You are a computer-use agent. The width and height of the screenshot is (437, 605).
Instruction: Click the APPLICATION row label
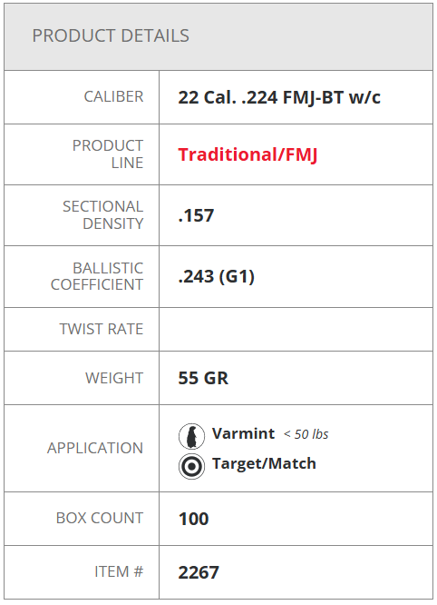tap(95, 449)
